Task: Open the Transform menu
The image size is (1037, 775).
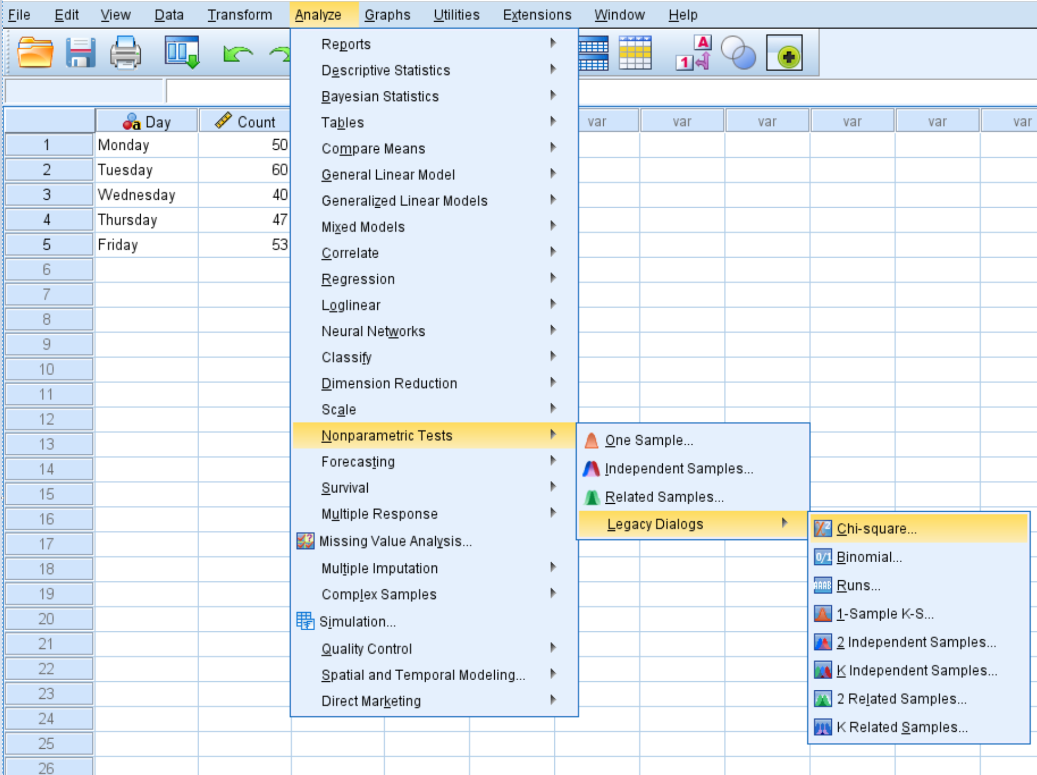Action: coord(240,15)
